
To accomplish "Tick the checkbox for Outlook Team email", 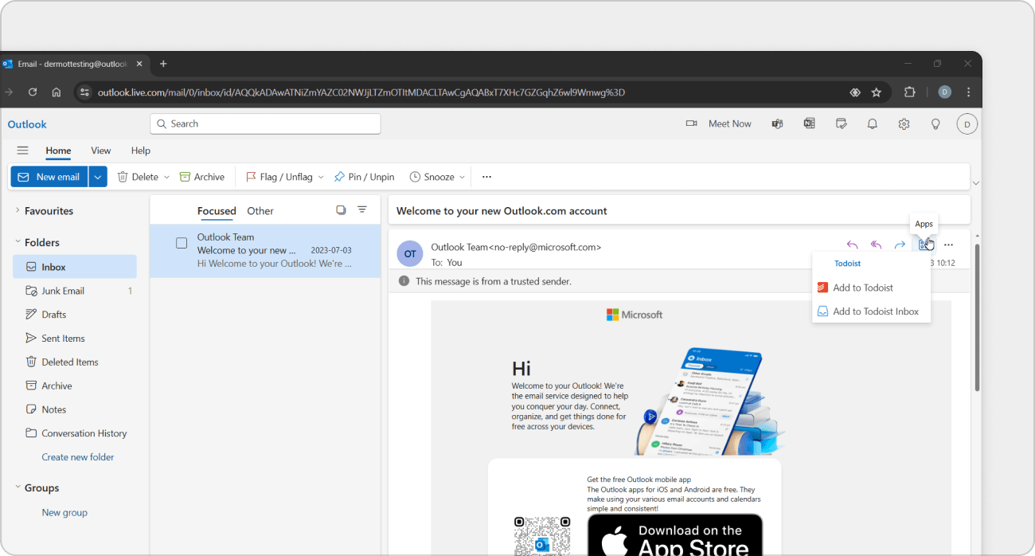I will point(182,243).
